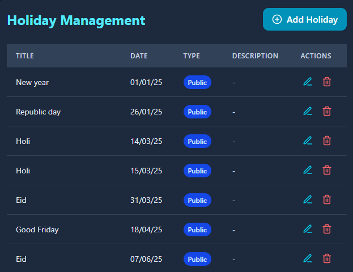Click the date 14/03/25
The image size is (353, 272).
[x=146, y=142]
